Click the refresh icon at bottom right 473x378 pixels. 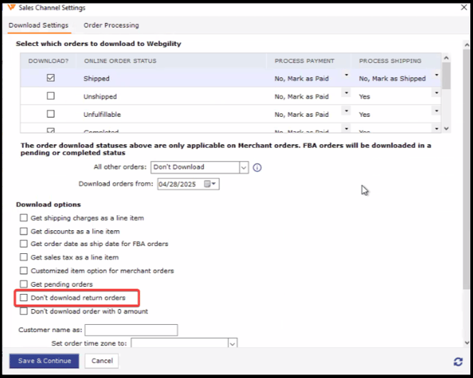click(x=458, y=362)
